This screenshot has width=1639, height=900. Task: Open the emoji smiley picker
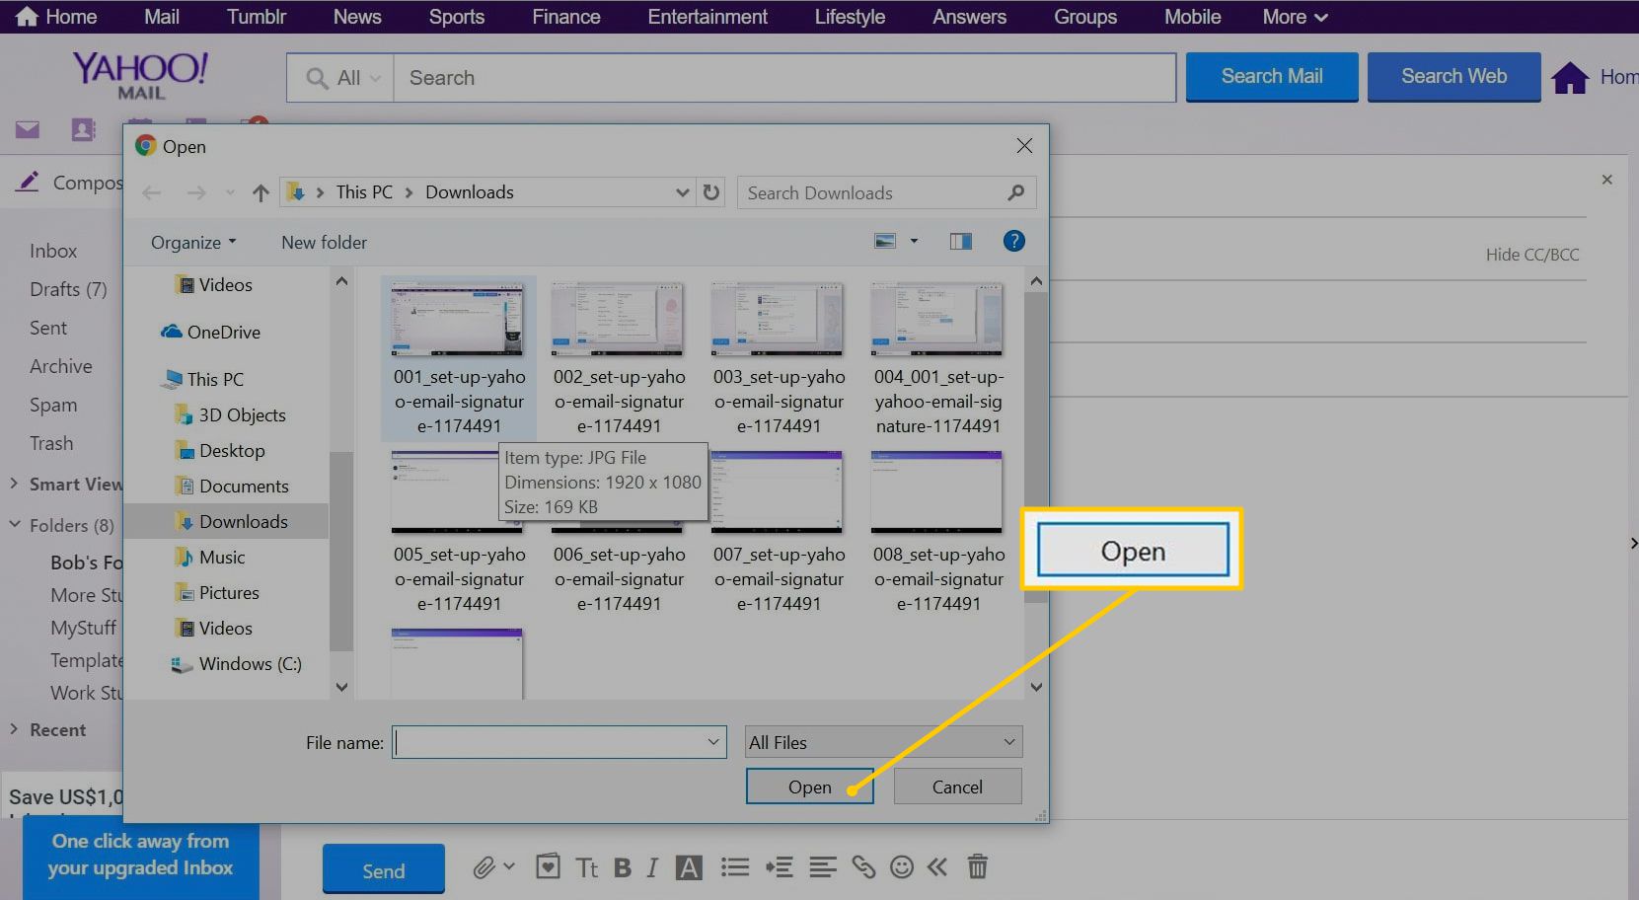(x=901, y=867)
